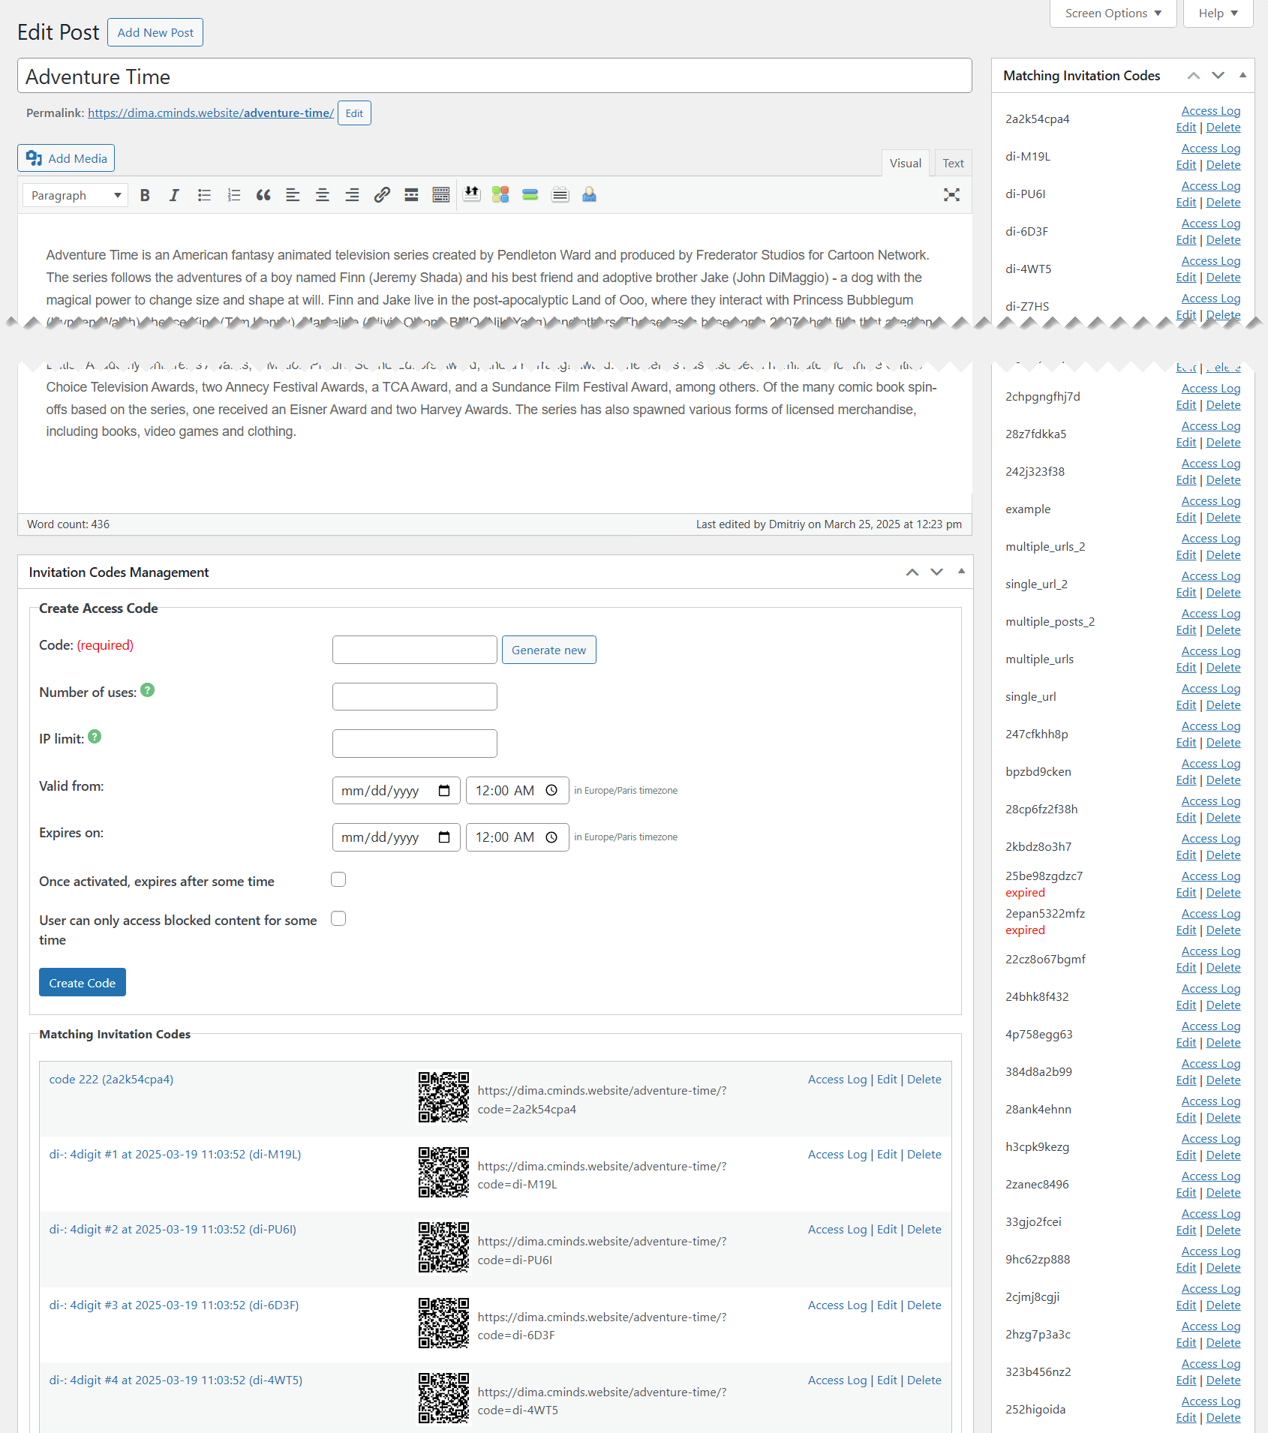Switch to the Visual editor tab
The height and width of the screenshot is (1433, 1268).
[905, 163]
